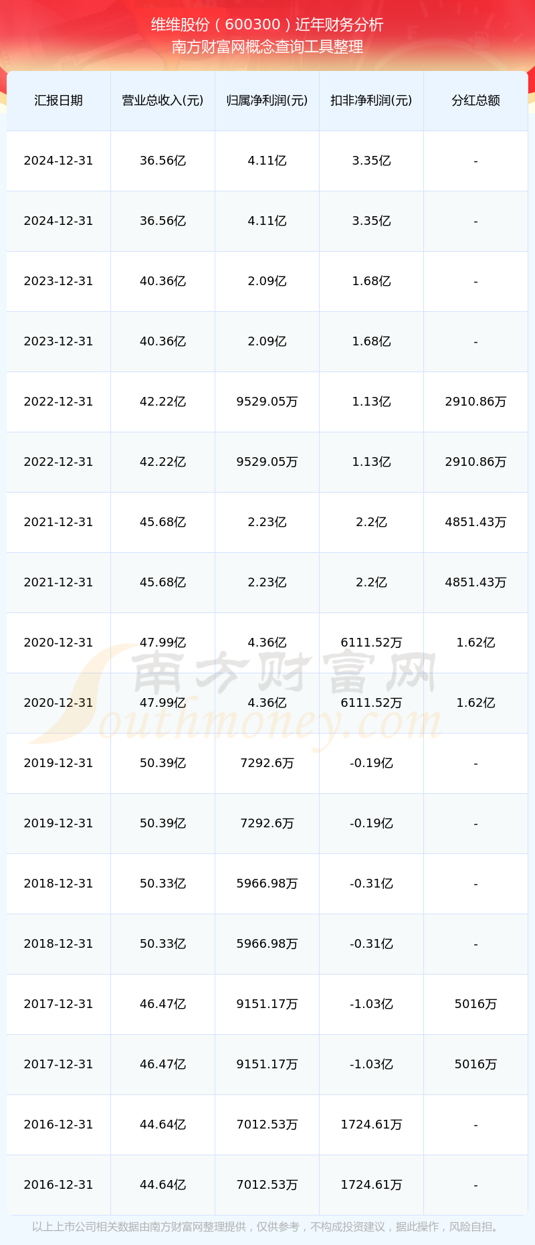The width and height of the screenshot is (535, 1245).
Task: Select the second 2910.86万 dividend cell
Action: point(475,462)
